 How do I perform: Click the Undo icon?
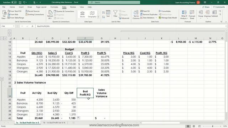(24, 2)
